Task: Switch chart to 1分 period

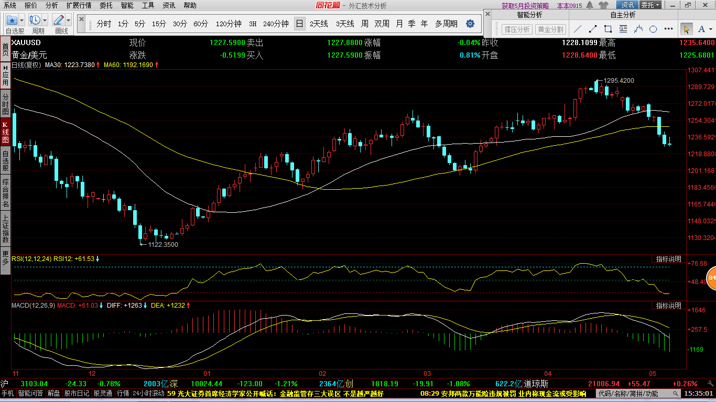Action: click(x=123, y=24)
